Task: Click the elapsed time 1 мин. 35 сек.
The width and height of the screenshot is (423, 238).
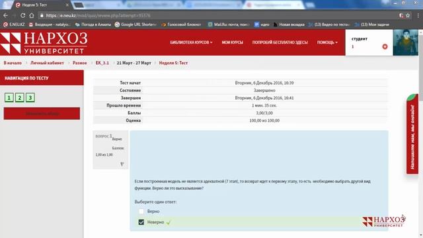Action: click(x=264, y=106)
